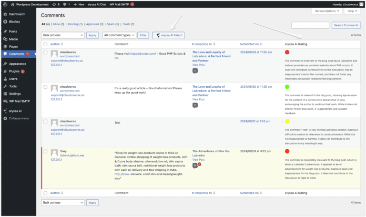This screenshot has height=217, width=366.
Task: Expand the Screen Options panel
Action: pyautogui.click(x=327, y=11)
